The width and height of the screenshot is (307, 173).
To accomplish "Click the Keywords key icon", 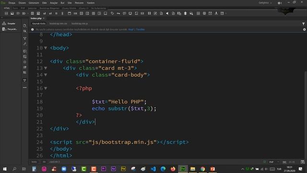I will tap(118, 13).
